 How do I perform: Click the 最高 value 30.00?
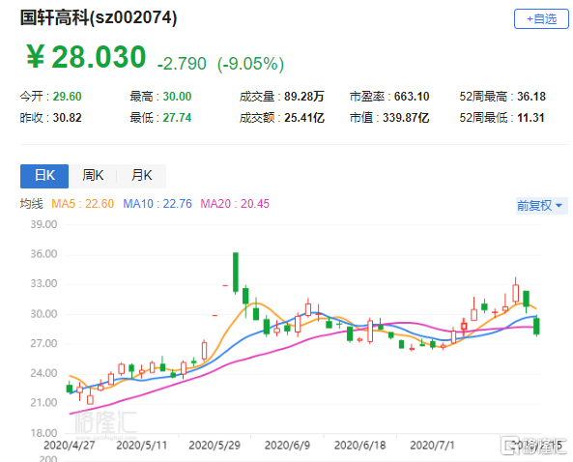177,97
